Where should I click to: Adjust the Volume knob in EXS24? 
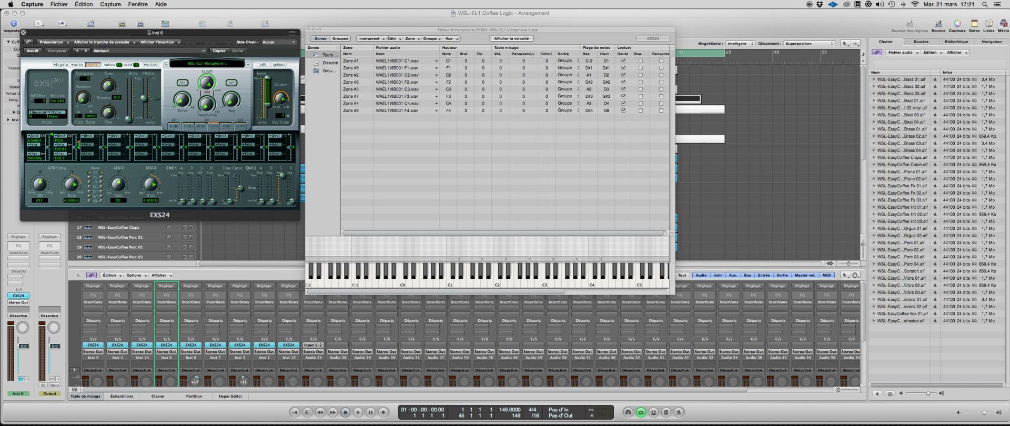(x=280, y=97)
